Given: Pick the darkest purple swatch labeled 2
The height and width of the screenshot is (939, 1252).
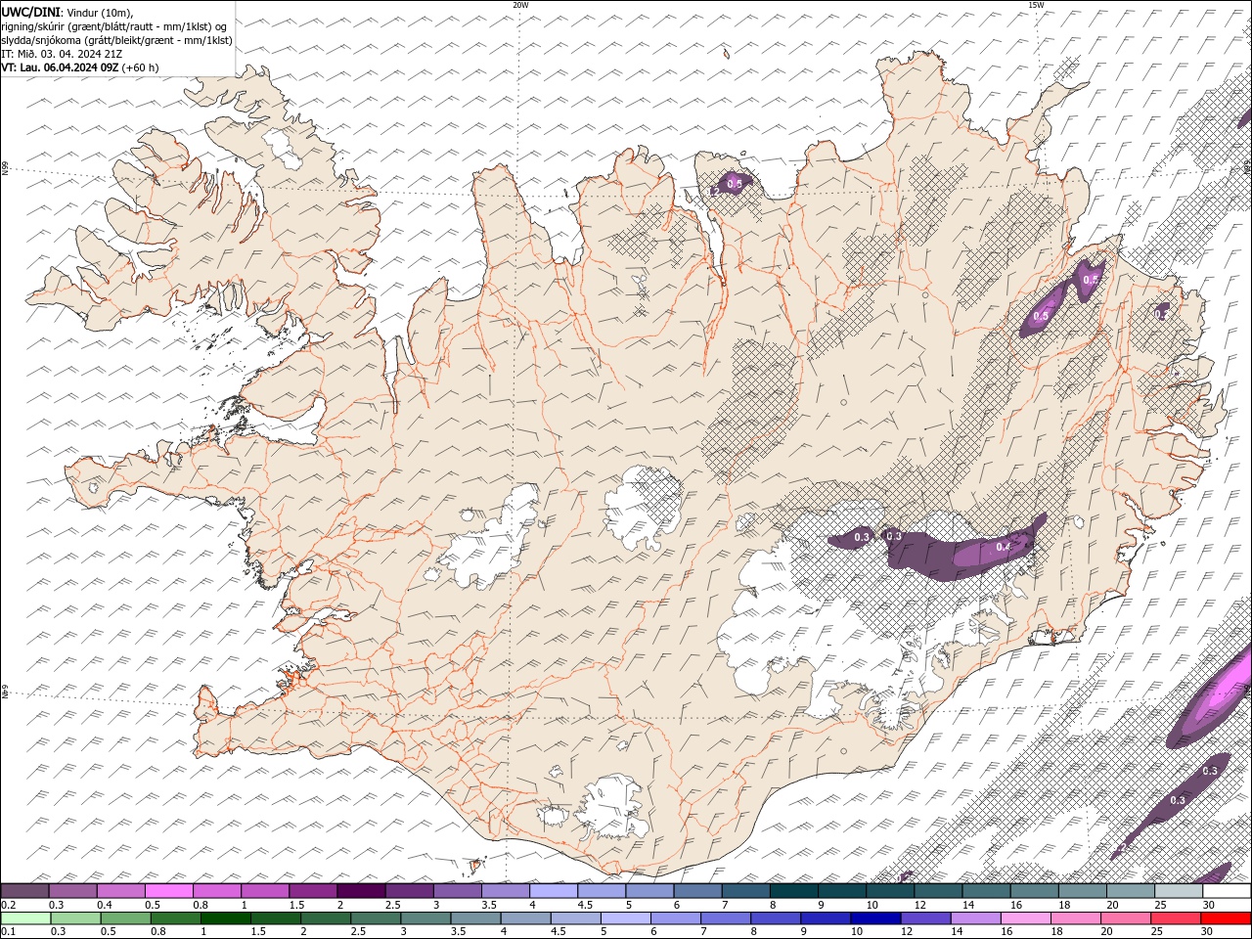Looking at the screenshot, I should click(361, 891).
